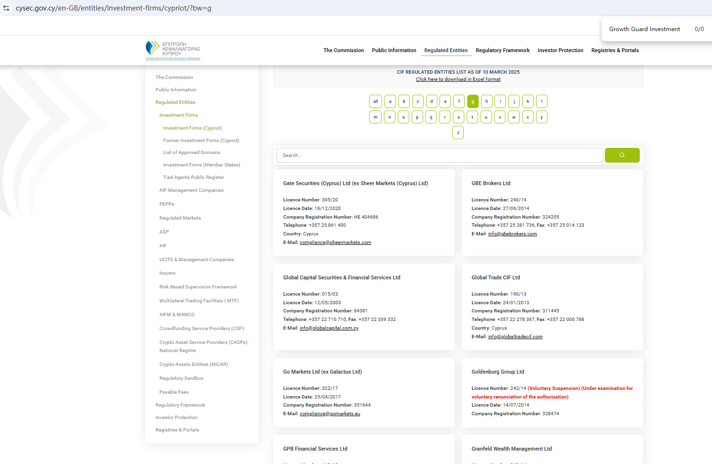Filter entities by letter 'm'
This screenshot has height=464, width=712.
pos(375,117)
